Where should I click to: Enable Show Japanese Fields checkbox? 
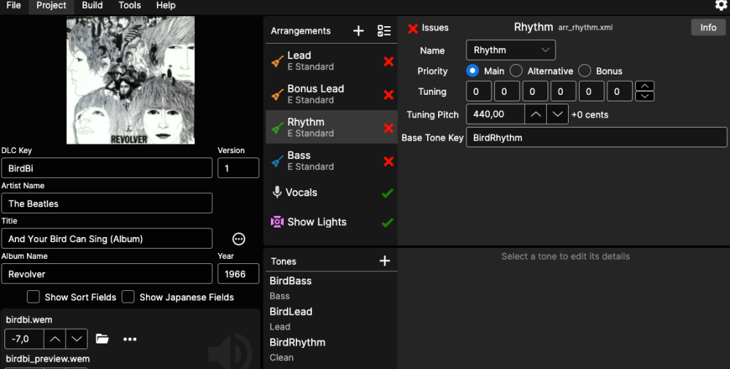tap(128, 297)
